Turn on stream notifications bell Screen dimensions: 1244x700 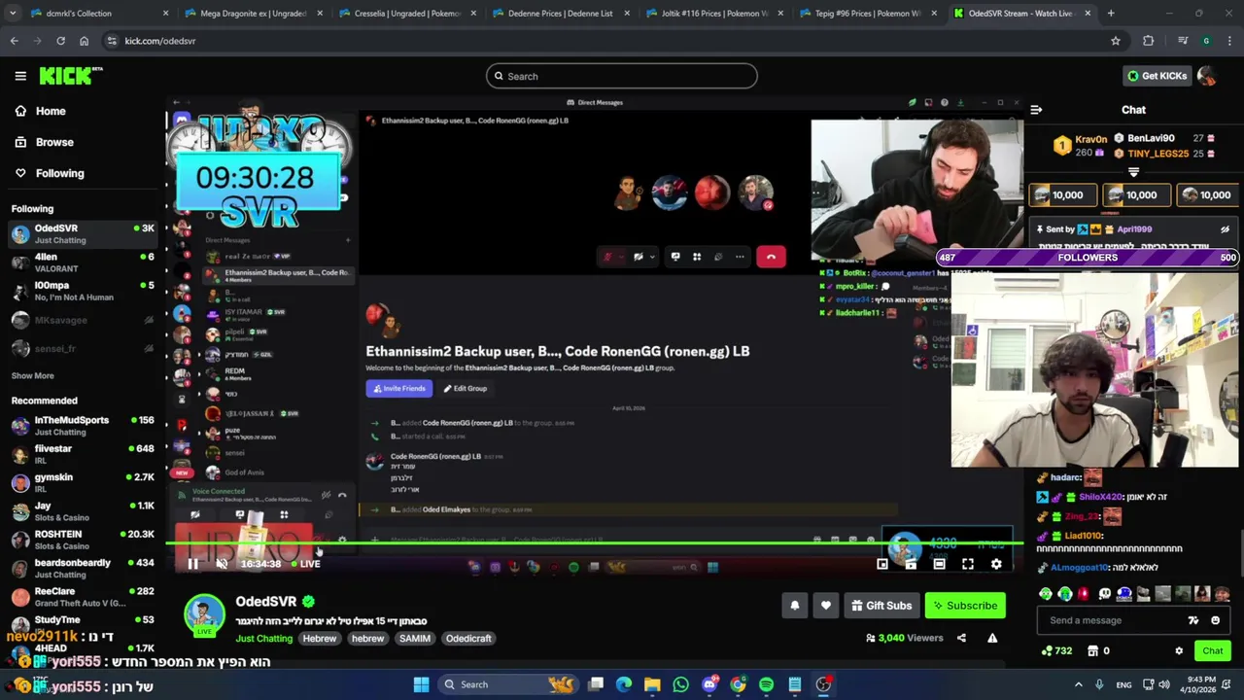[794, 606]
